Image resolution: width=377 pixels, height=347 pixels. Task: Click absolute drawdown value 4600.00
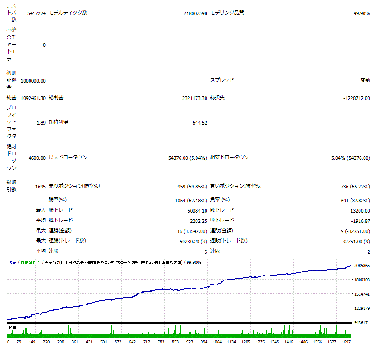[x=37, y=158]
